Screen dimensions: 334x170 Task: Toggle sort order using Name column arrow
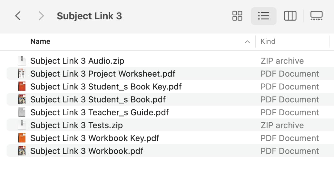coord(247,42)
